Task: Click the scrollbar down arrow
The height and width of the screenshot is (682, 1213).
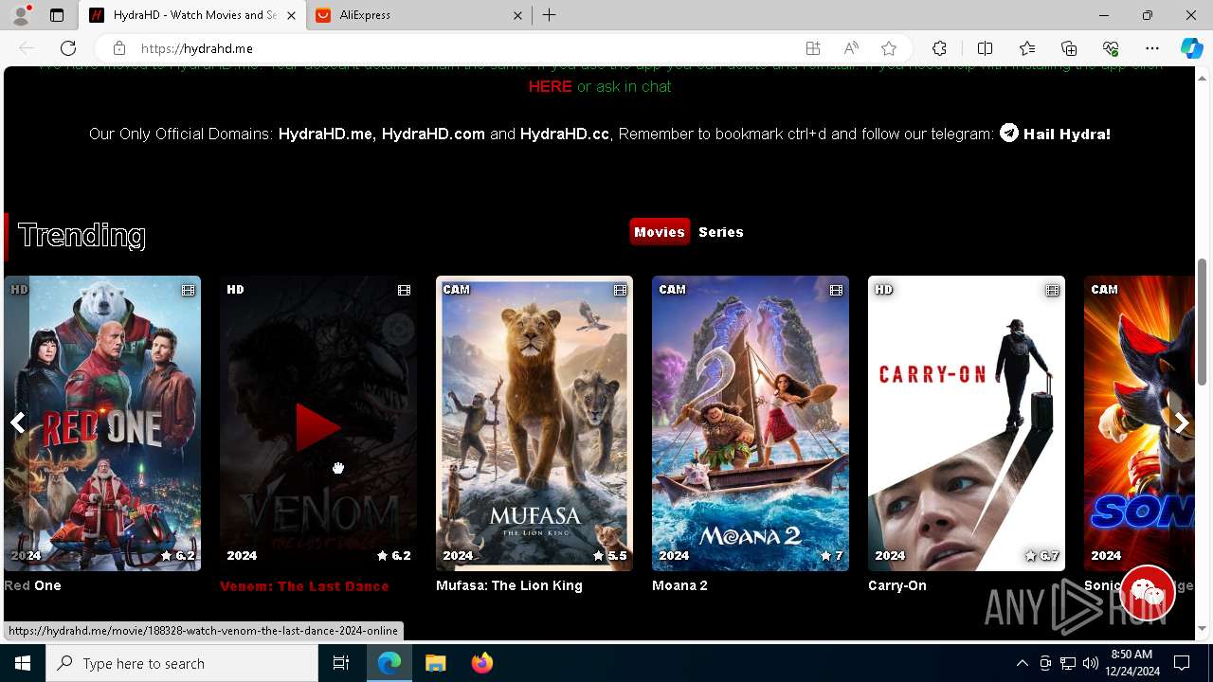Action: click(1203, 628)
